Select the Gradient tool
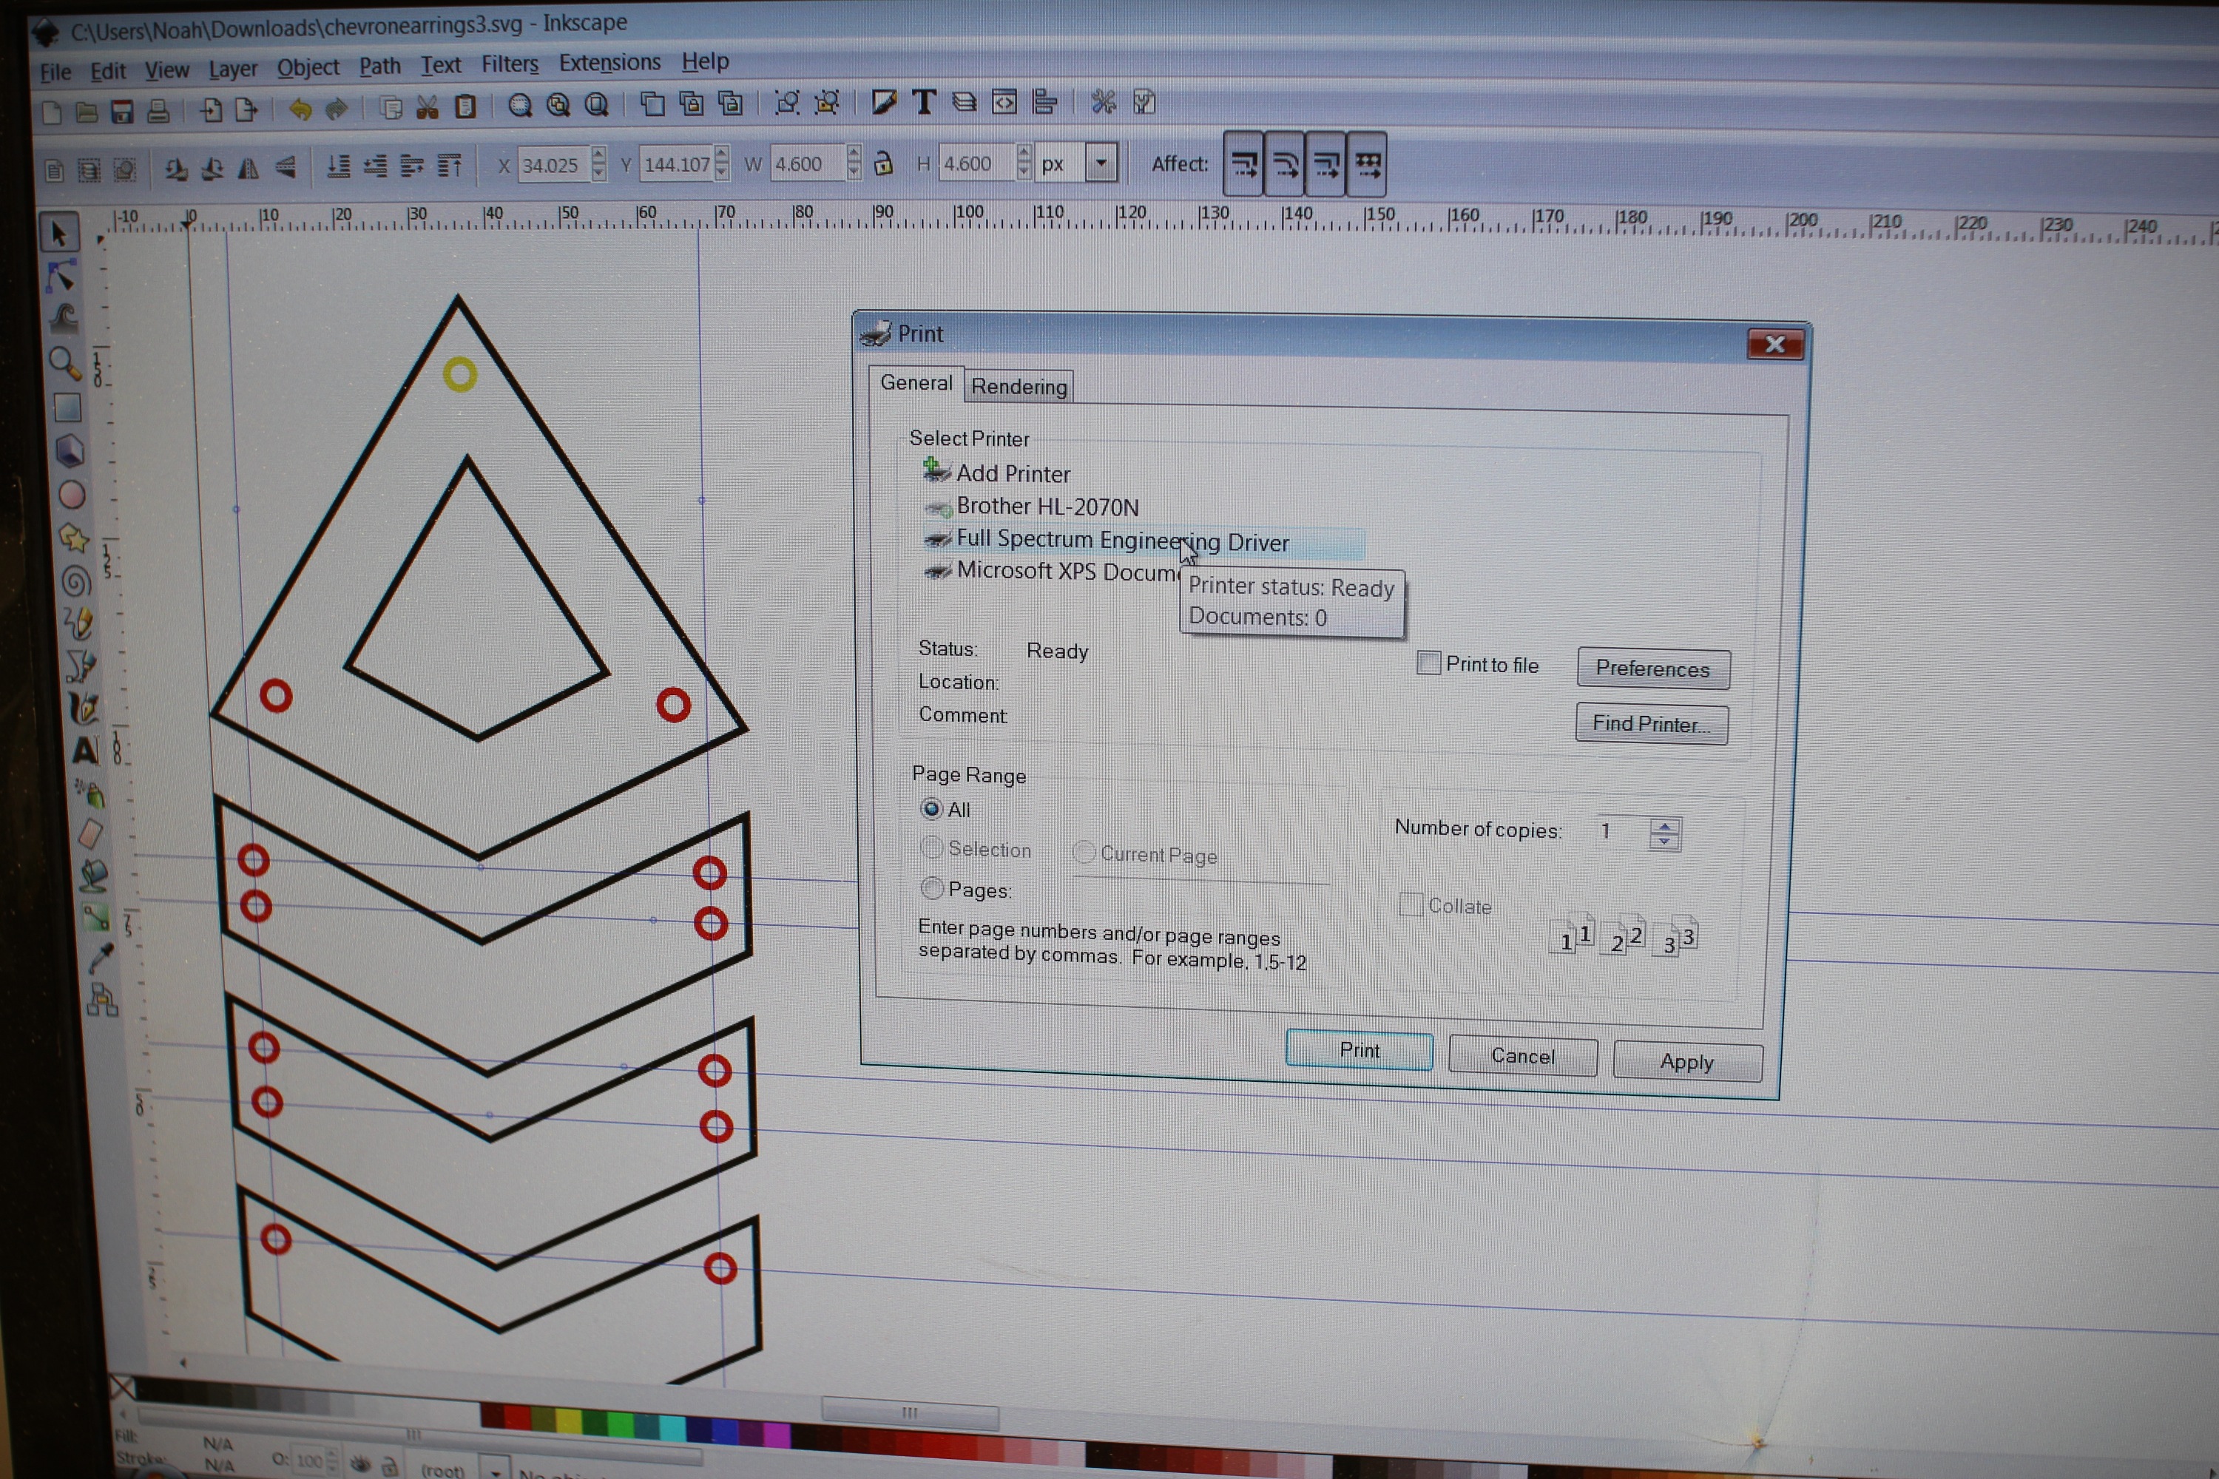The height and width of the screenshot is (1479, 2219). [96, 917]
